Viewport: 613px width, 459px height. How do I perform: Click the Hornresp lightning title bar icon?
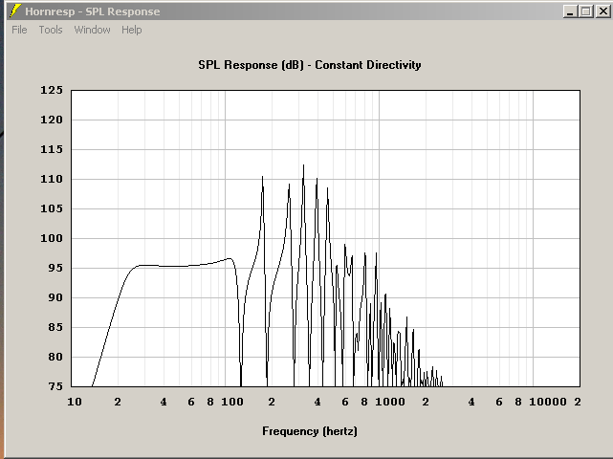[15, 11]
